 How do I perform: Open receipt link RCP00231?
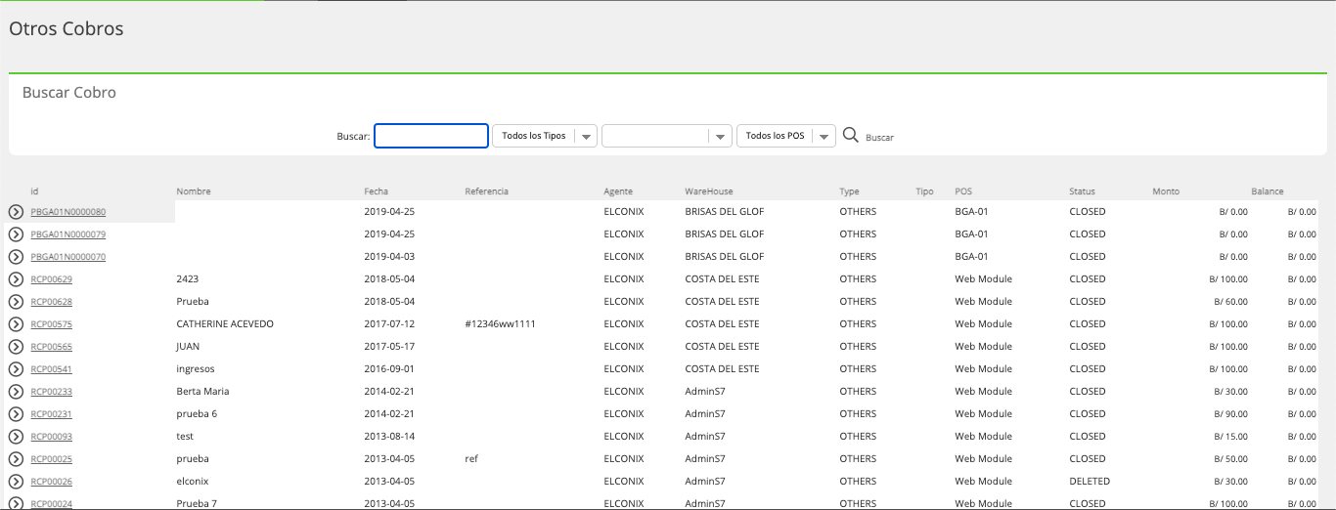51,414
